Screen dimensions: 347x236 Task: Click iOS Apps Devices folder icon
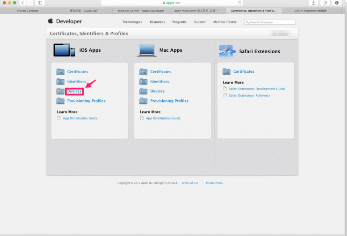click(x=60, y=91)
